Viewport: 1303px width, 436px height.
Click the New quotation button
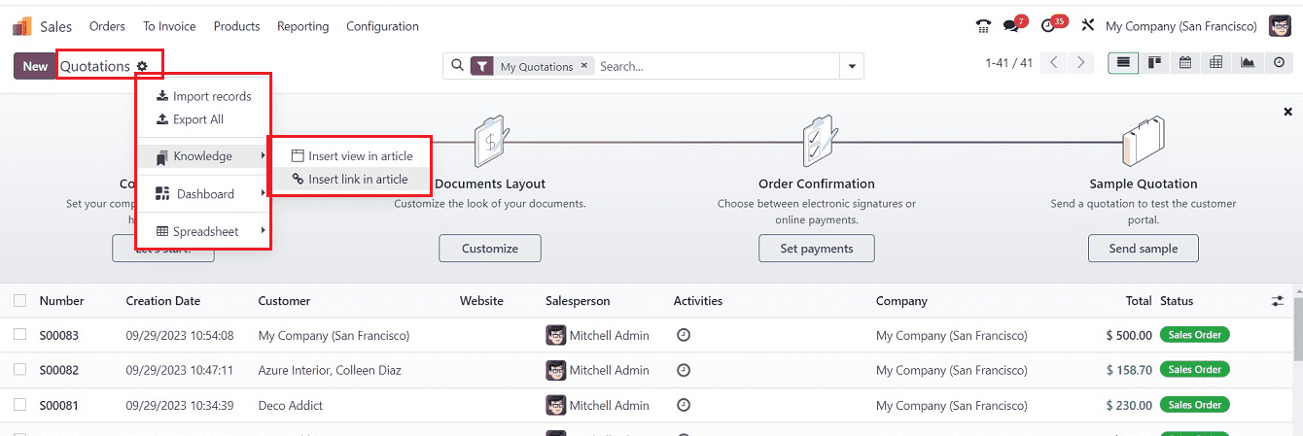point(35,66)
